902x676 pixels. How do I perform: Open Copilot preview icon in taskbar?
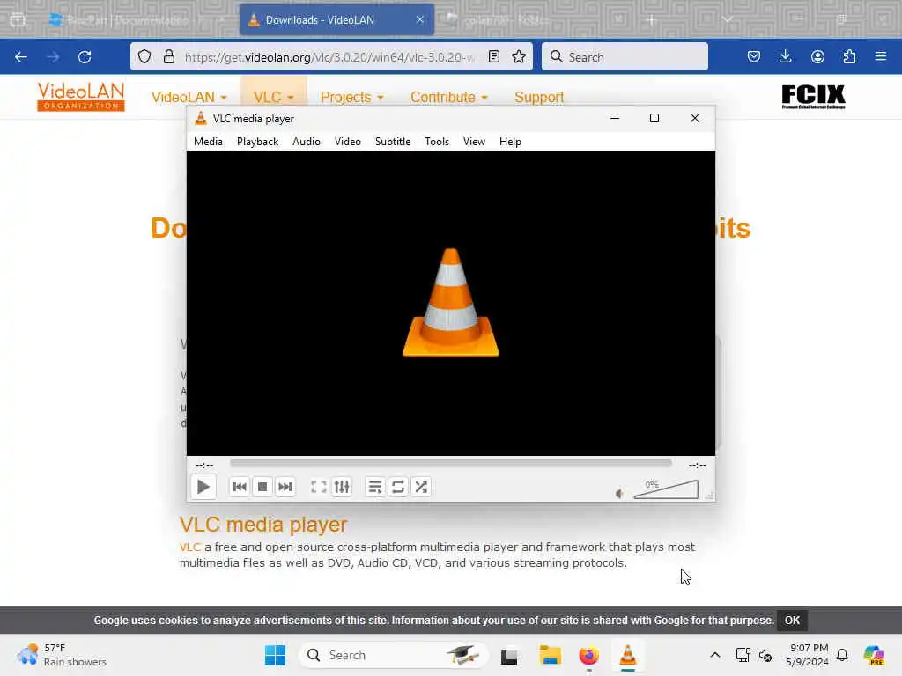pos(874,655)
